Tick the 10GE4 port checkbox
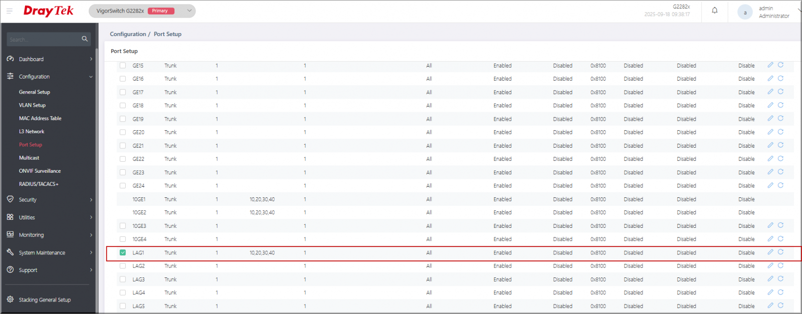The width and height of the screenshot is (802, 314). 123,239
